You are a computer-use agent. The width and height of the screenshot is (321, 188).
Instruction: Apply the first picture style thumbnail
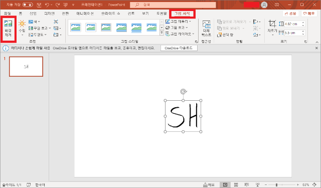click(x=76, y=28)
